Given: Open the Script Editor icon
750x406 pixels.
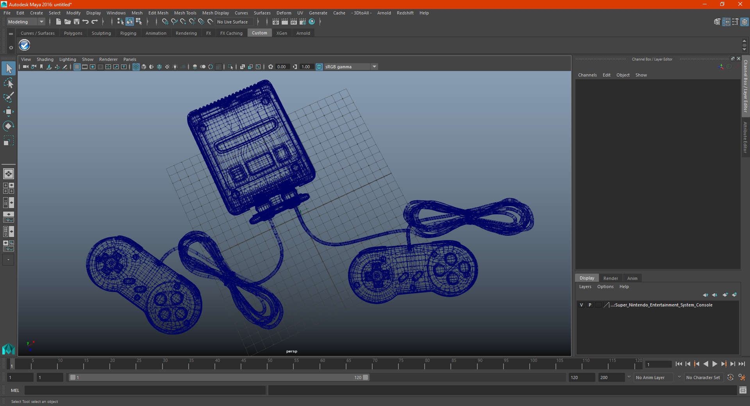Looking at the screenshot, I should tap(743, 390).
